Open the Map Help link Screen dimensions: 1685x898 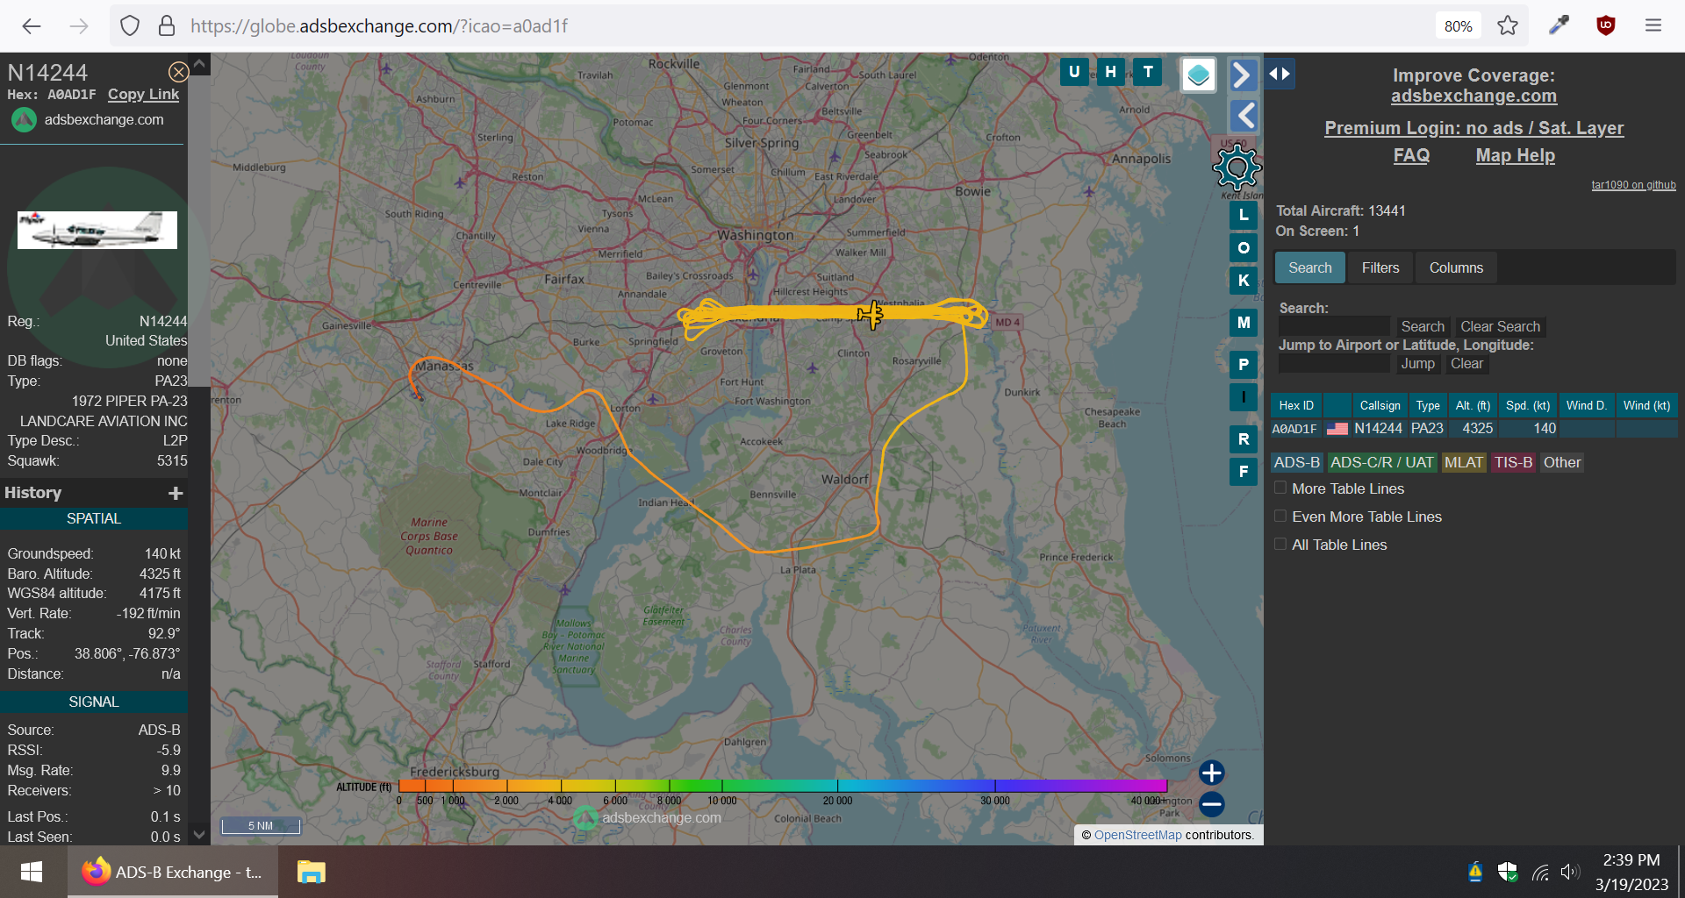1515,155
